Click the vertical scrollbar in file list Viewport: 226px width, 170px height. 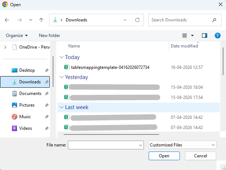pos(223,61)
